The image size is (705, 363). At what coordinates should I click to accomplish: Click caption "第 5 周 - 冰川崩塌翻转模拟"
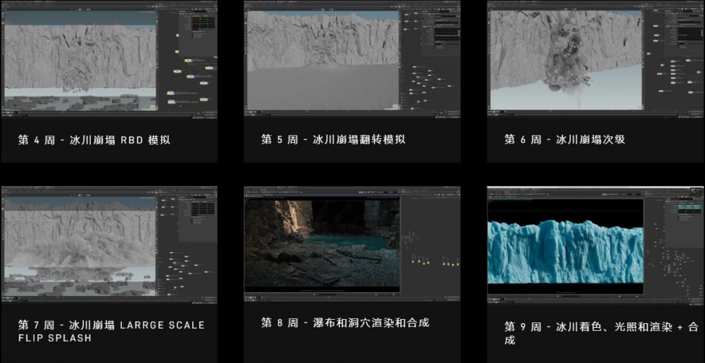pyautogui.click(x=333, y=140)
